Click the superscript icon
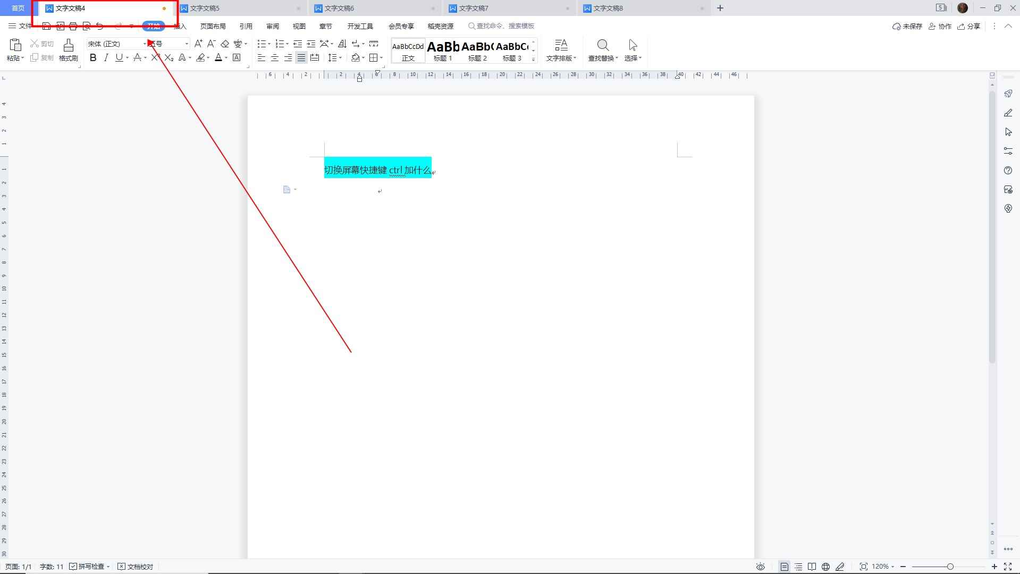This screenshot has height=574, width=1020. click(x=155, y=58)
